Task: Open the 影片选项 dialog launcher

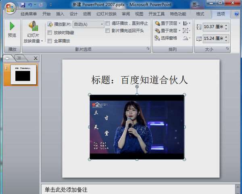Action: 148,49
